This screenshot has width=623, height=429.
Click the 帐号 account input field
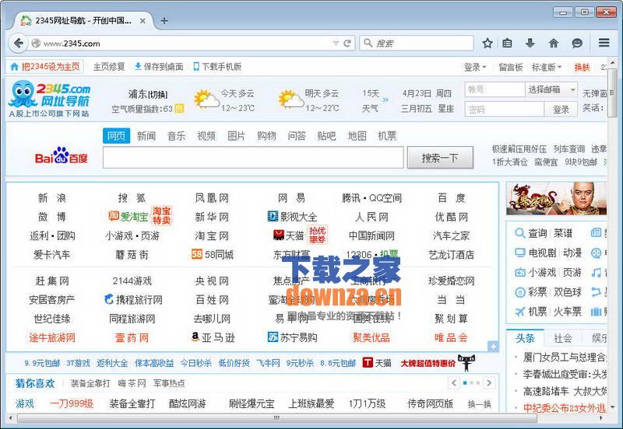[495, 89]
